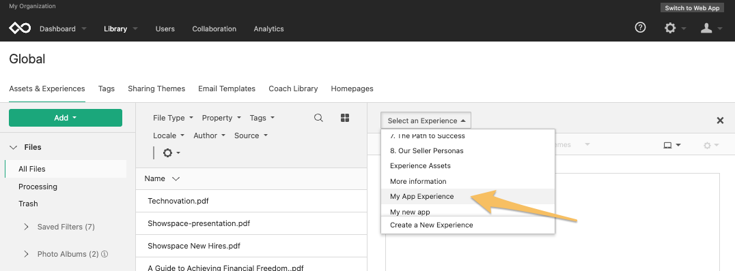Click the infinity logo home icon
The image size is (735, 271).
(x=20, y=29)
